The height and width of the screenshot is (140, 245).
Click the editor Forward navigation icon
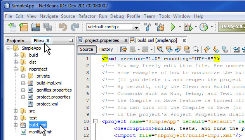pos(145,50)
